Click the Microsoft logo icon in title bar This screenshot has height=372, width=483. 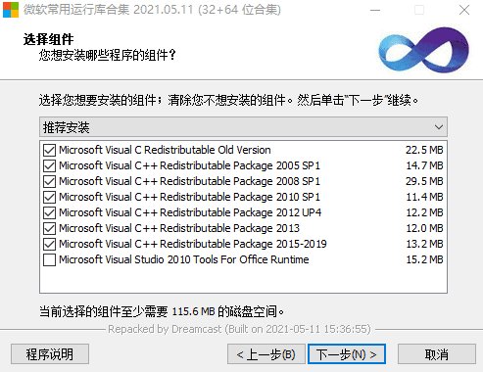(11, 10)
